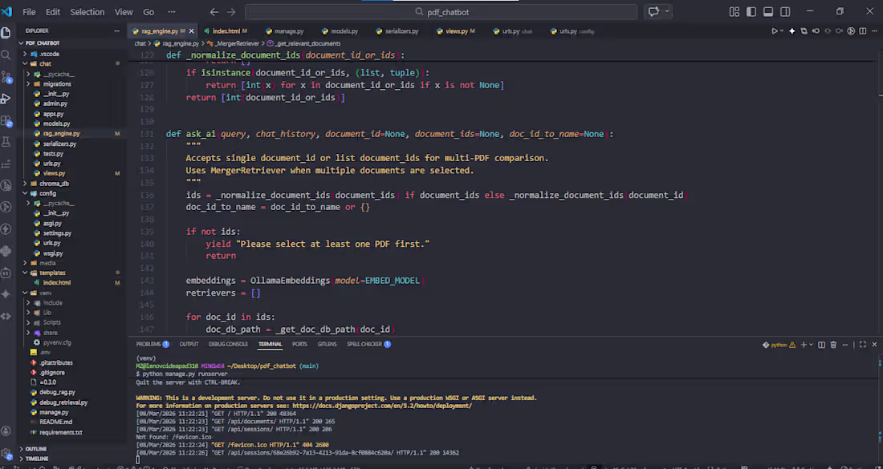
Task: Select the python terminal indicator with warning
Action: click(779, 345)
